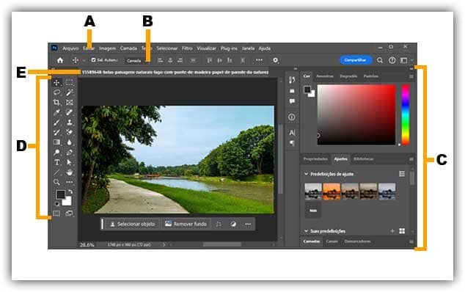
Task: Switch Suas predefinições to grid view
Action: pos(402,231)
